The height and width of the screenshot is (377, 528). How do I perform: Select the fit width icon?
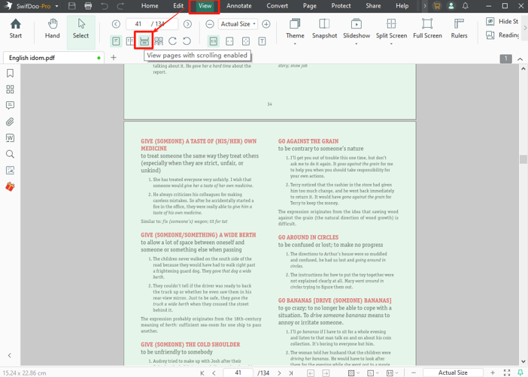coord(229,41)
